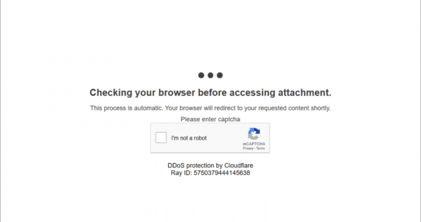Click the last loading dot

[220, 75]
